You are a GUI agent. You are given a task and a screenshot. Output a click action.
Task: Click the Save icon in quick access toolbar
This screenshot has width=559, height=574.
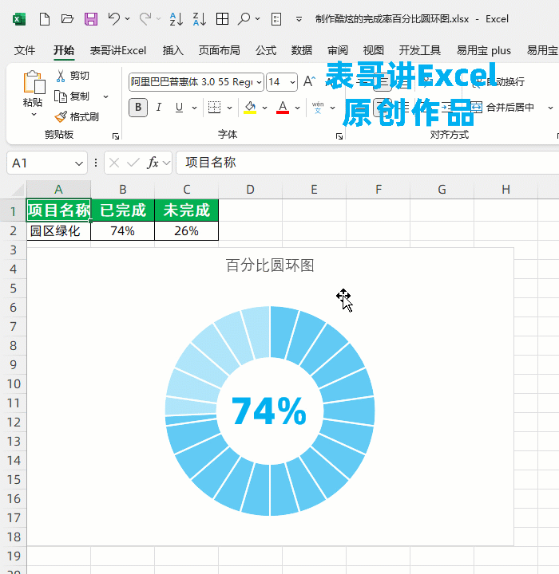pyautogui.click(x=90, y=19)
